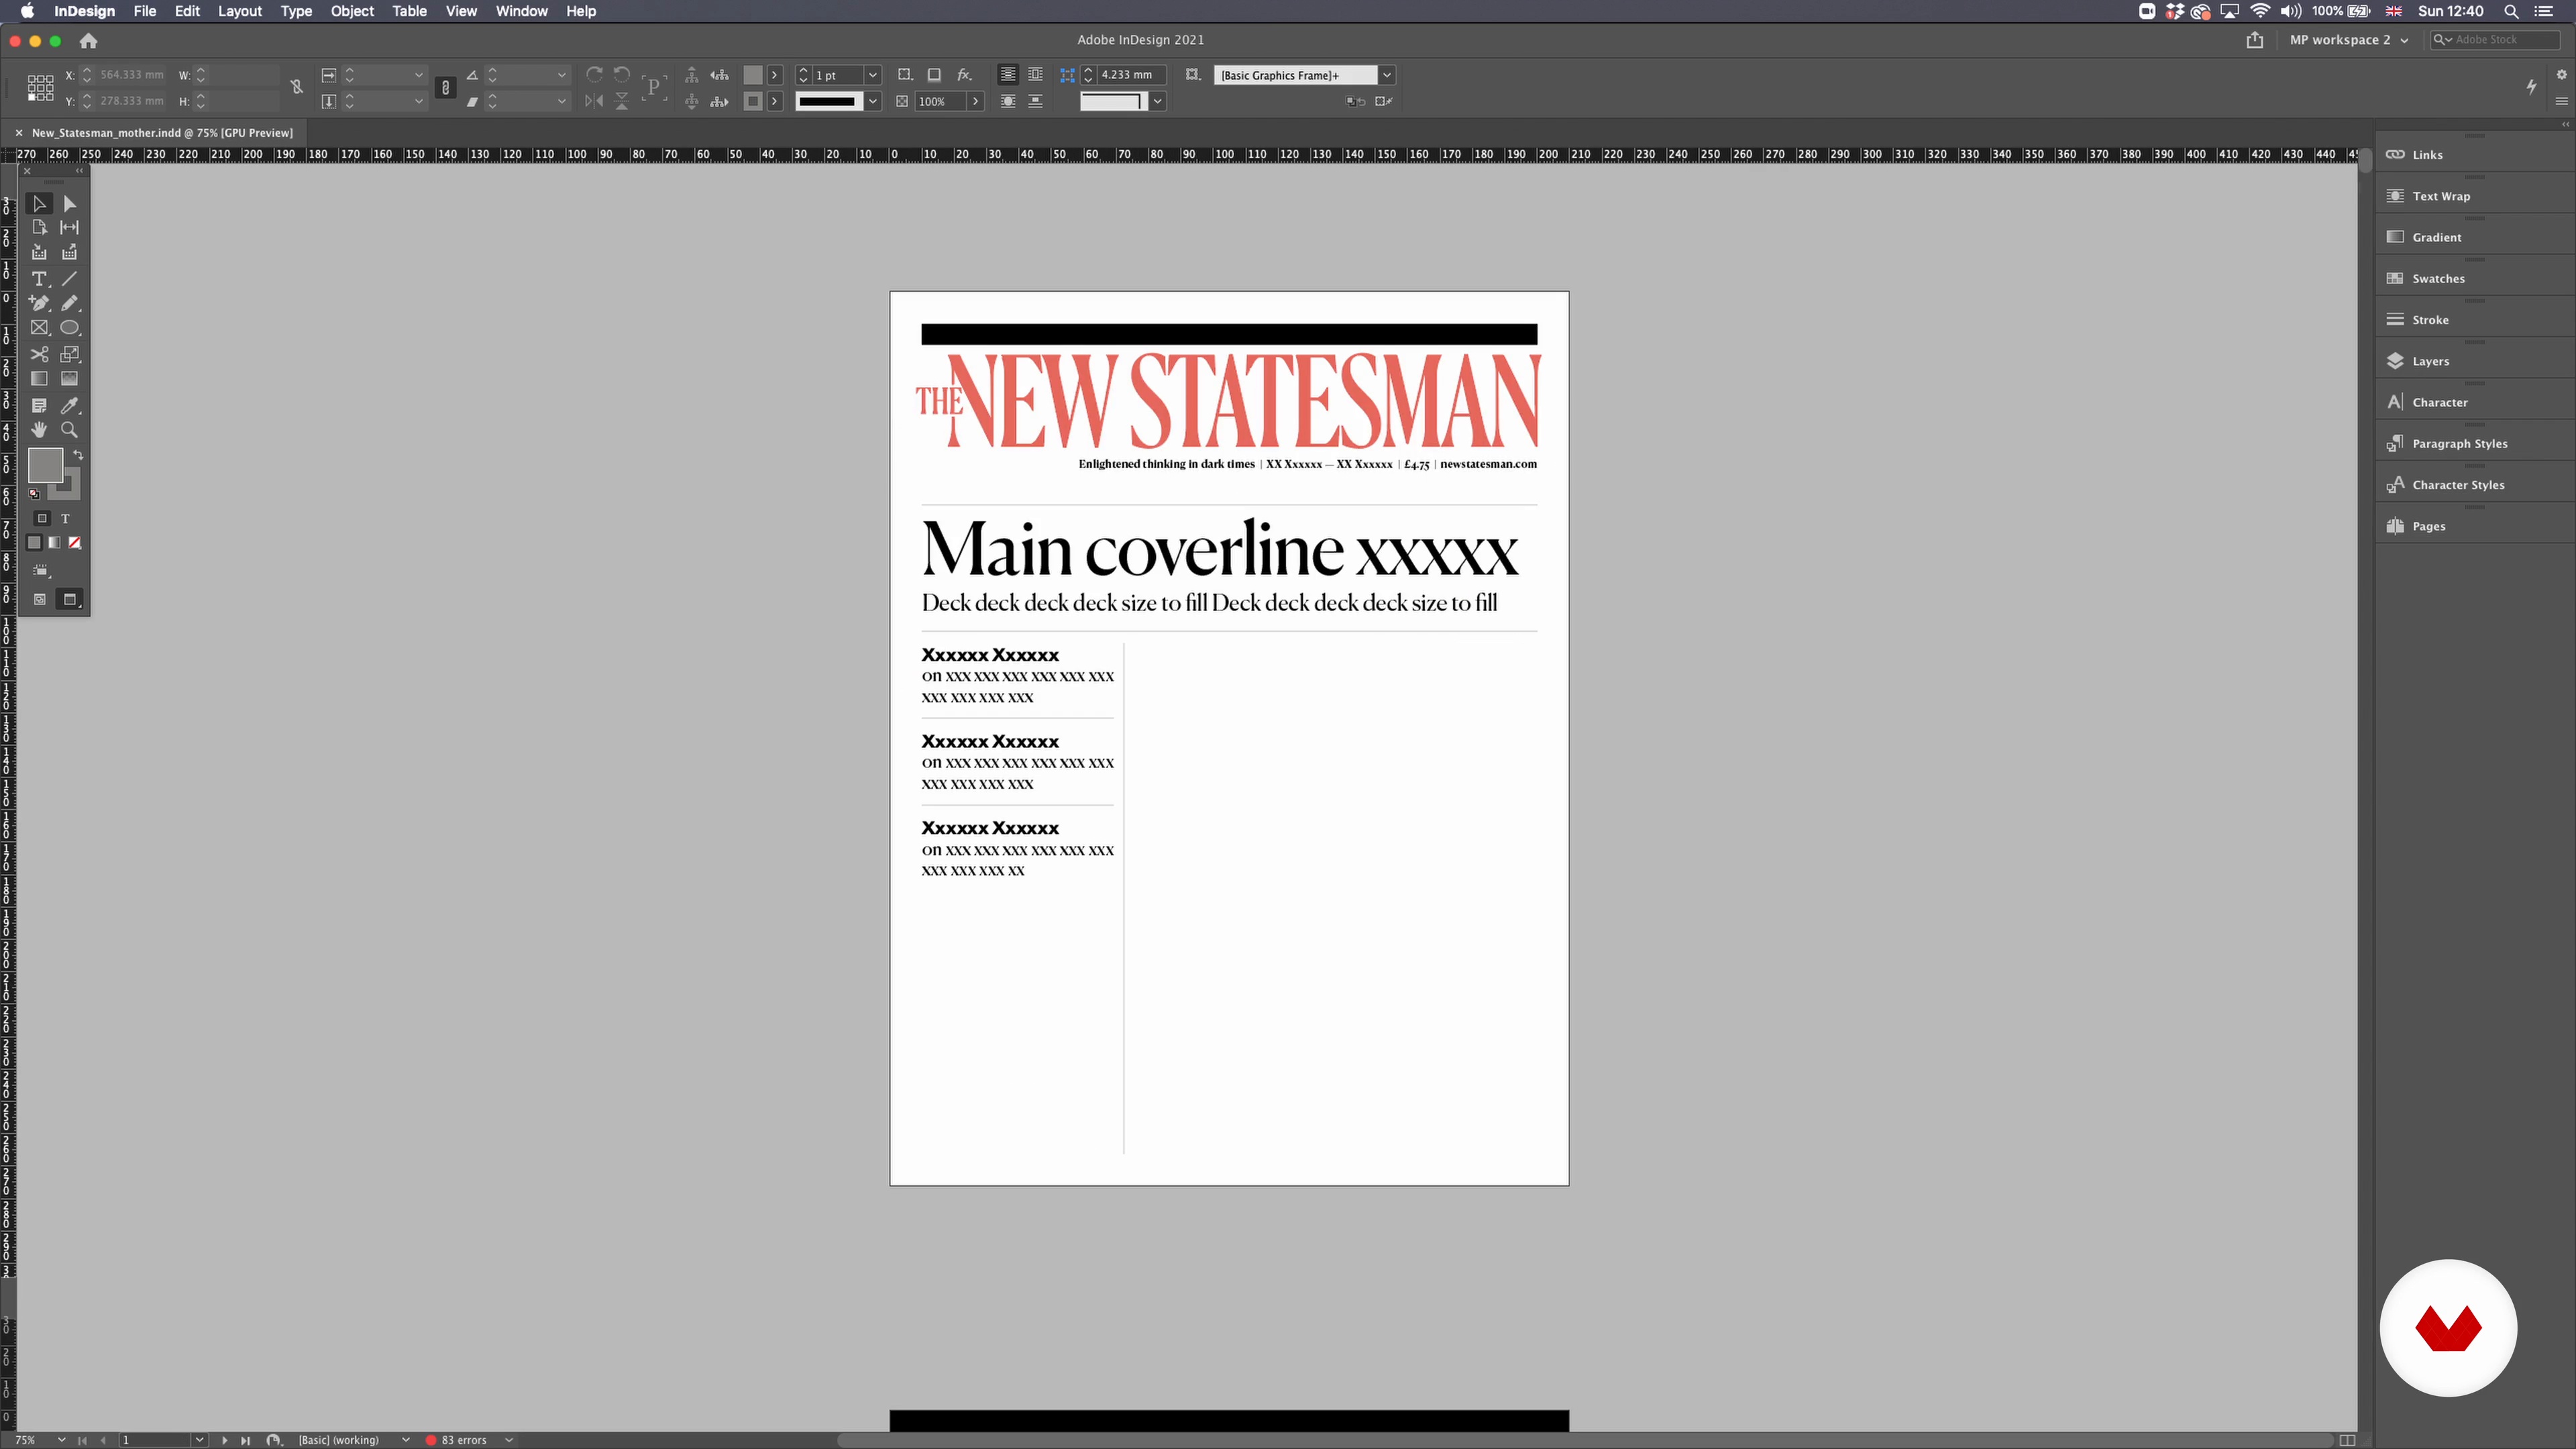
Task: Expand the 83 errors preflight menu
Action: (x=508, y=1440)
